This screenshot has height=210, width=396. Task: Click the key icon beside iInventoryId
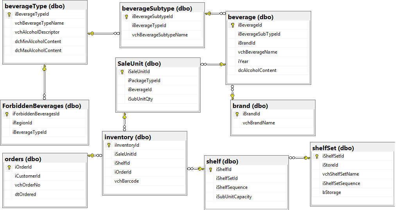pos(109,145)
